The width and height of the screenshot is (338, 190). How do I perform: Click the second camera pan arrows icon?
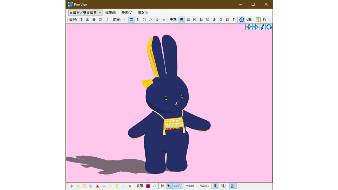coord(256,27)
